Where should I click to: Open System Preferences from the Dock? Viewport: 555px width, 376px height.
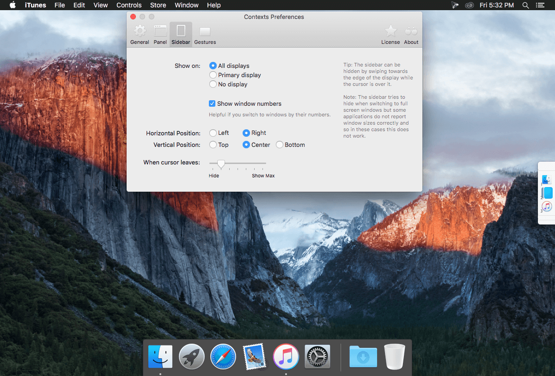(x=317, y=356)
